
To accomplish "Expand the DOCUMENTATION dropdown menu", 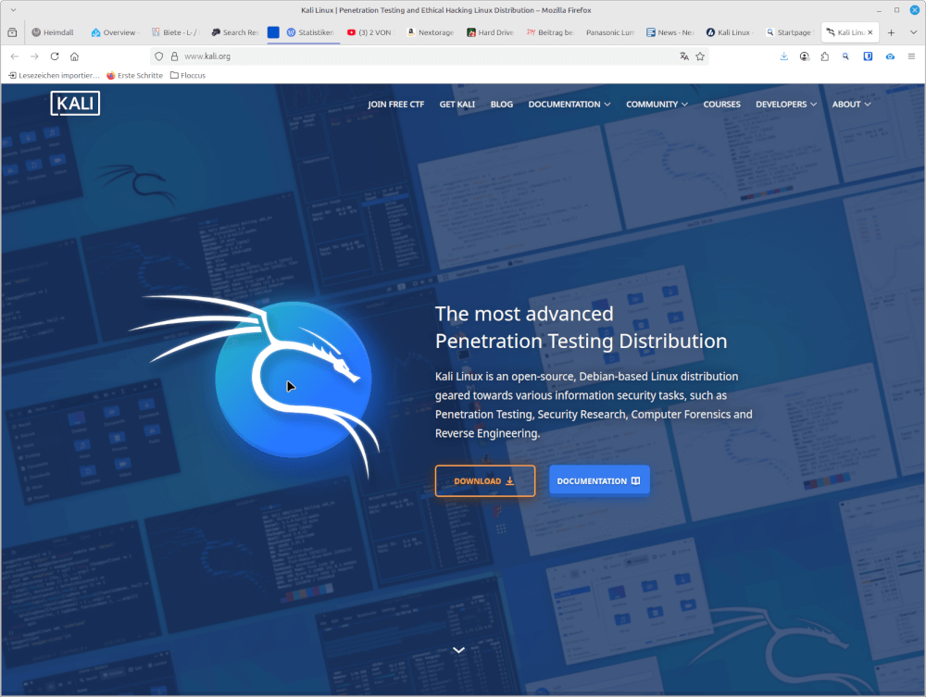I will [569, 105].
